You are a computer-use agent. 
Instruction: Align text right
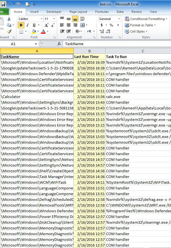click(75, 25)
